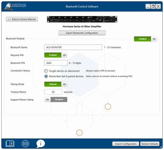Viewport: 164px width, 150px height.
Task: Open the user manual book icon
Action: point(10,144)
